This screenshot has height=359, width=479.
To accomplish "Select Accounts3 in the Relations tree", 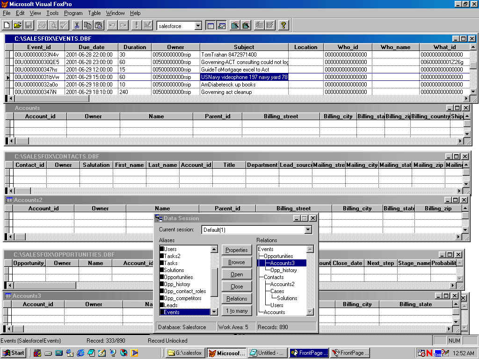I will pyautogui.click(x=282, y=263).
